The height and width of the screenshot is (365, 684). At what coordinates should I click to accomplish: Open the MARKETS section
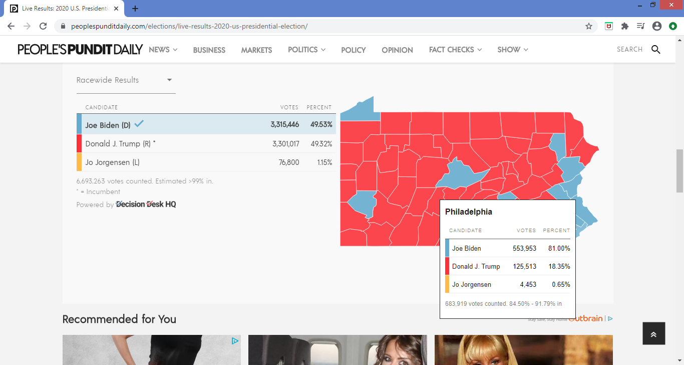click(x=256, y=50)
